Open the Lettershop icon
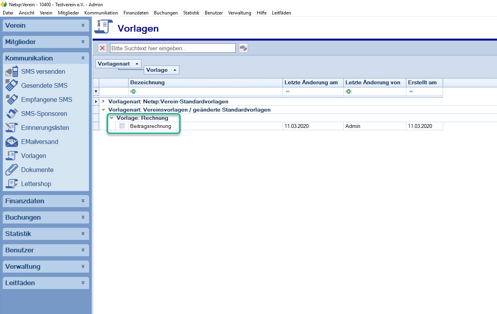 (12, 184)
